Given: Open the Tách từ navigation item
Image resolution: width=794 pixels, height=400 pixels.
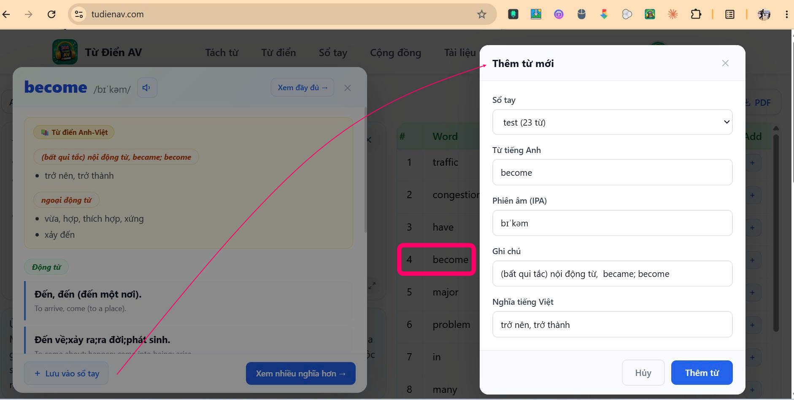Looking at the screenshot, I should click(222, 53).
